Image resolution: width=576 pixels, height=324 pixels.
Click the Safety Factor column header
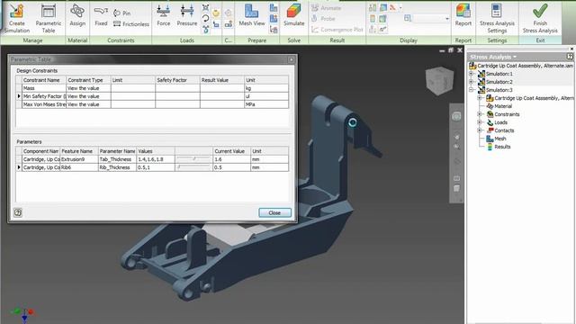(x=177, y=80)
